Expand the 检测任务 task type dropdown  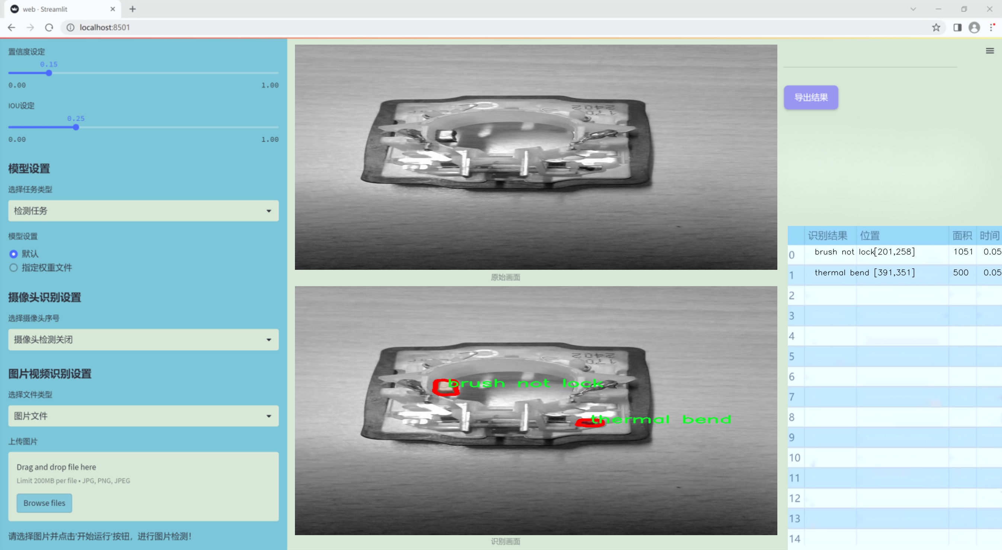[x=143, y=211]
